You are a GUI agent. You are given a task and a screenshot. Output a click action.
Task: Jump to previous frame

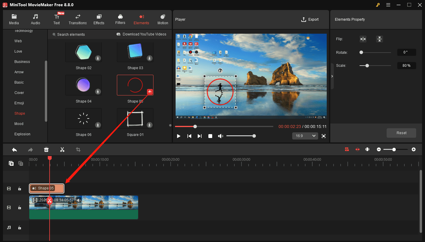point(189,136)
